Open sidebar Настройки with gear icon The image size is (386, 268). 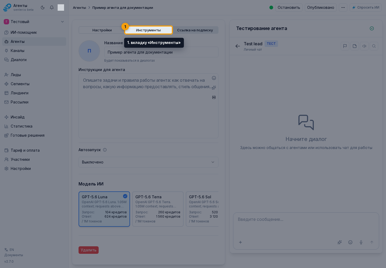pyautogui.click(x=34, y=169)
